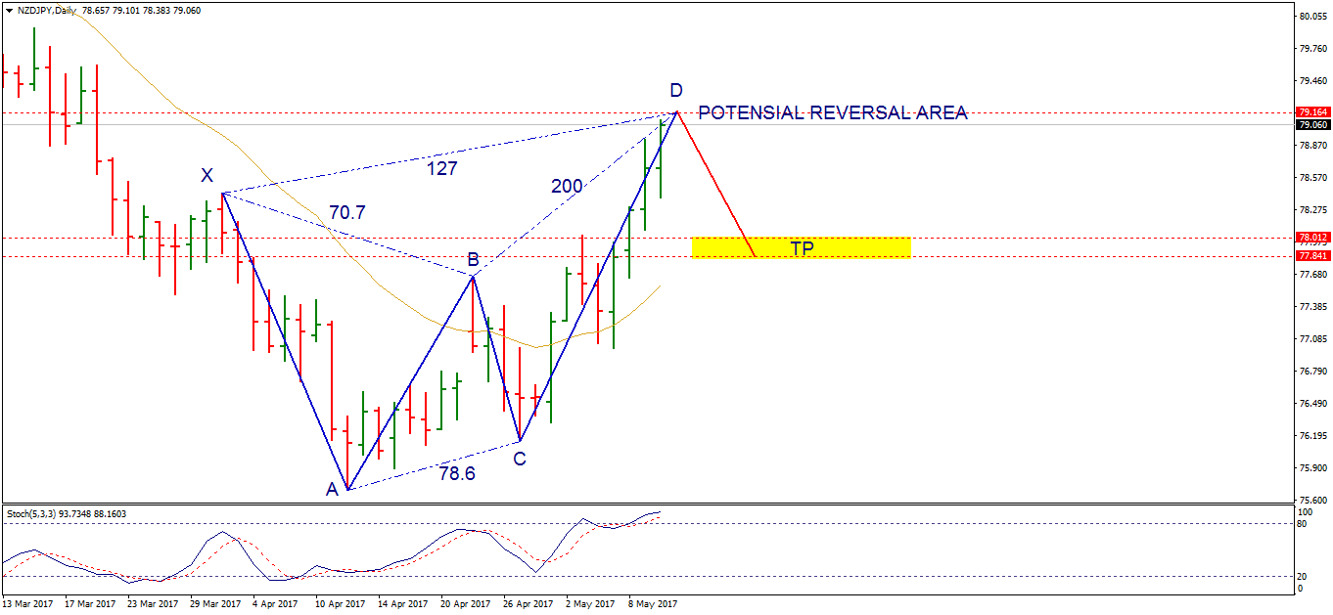This screenshot has height=615, width=1333.
Task: Select the black 79.060 current price tag
Action: pos(1311,125)
